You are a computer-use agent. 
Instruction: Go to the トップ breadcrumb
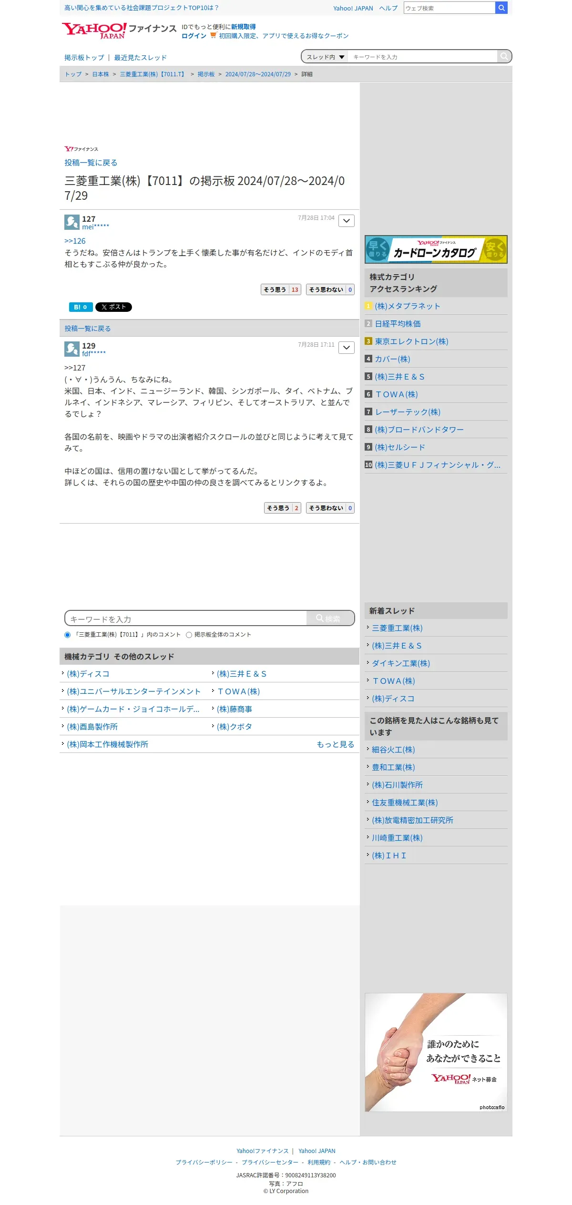click(73, 74)
